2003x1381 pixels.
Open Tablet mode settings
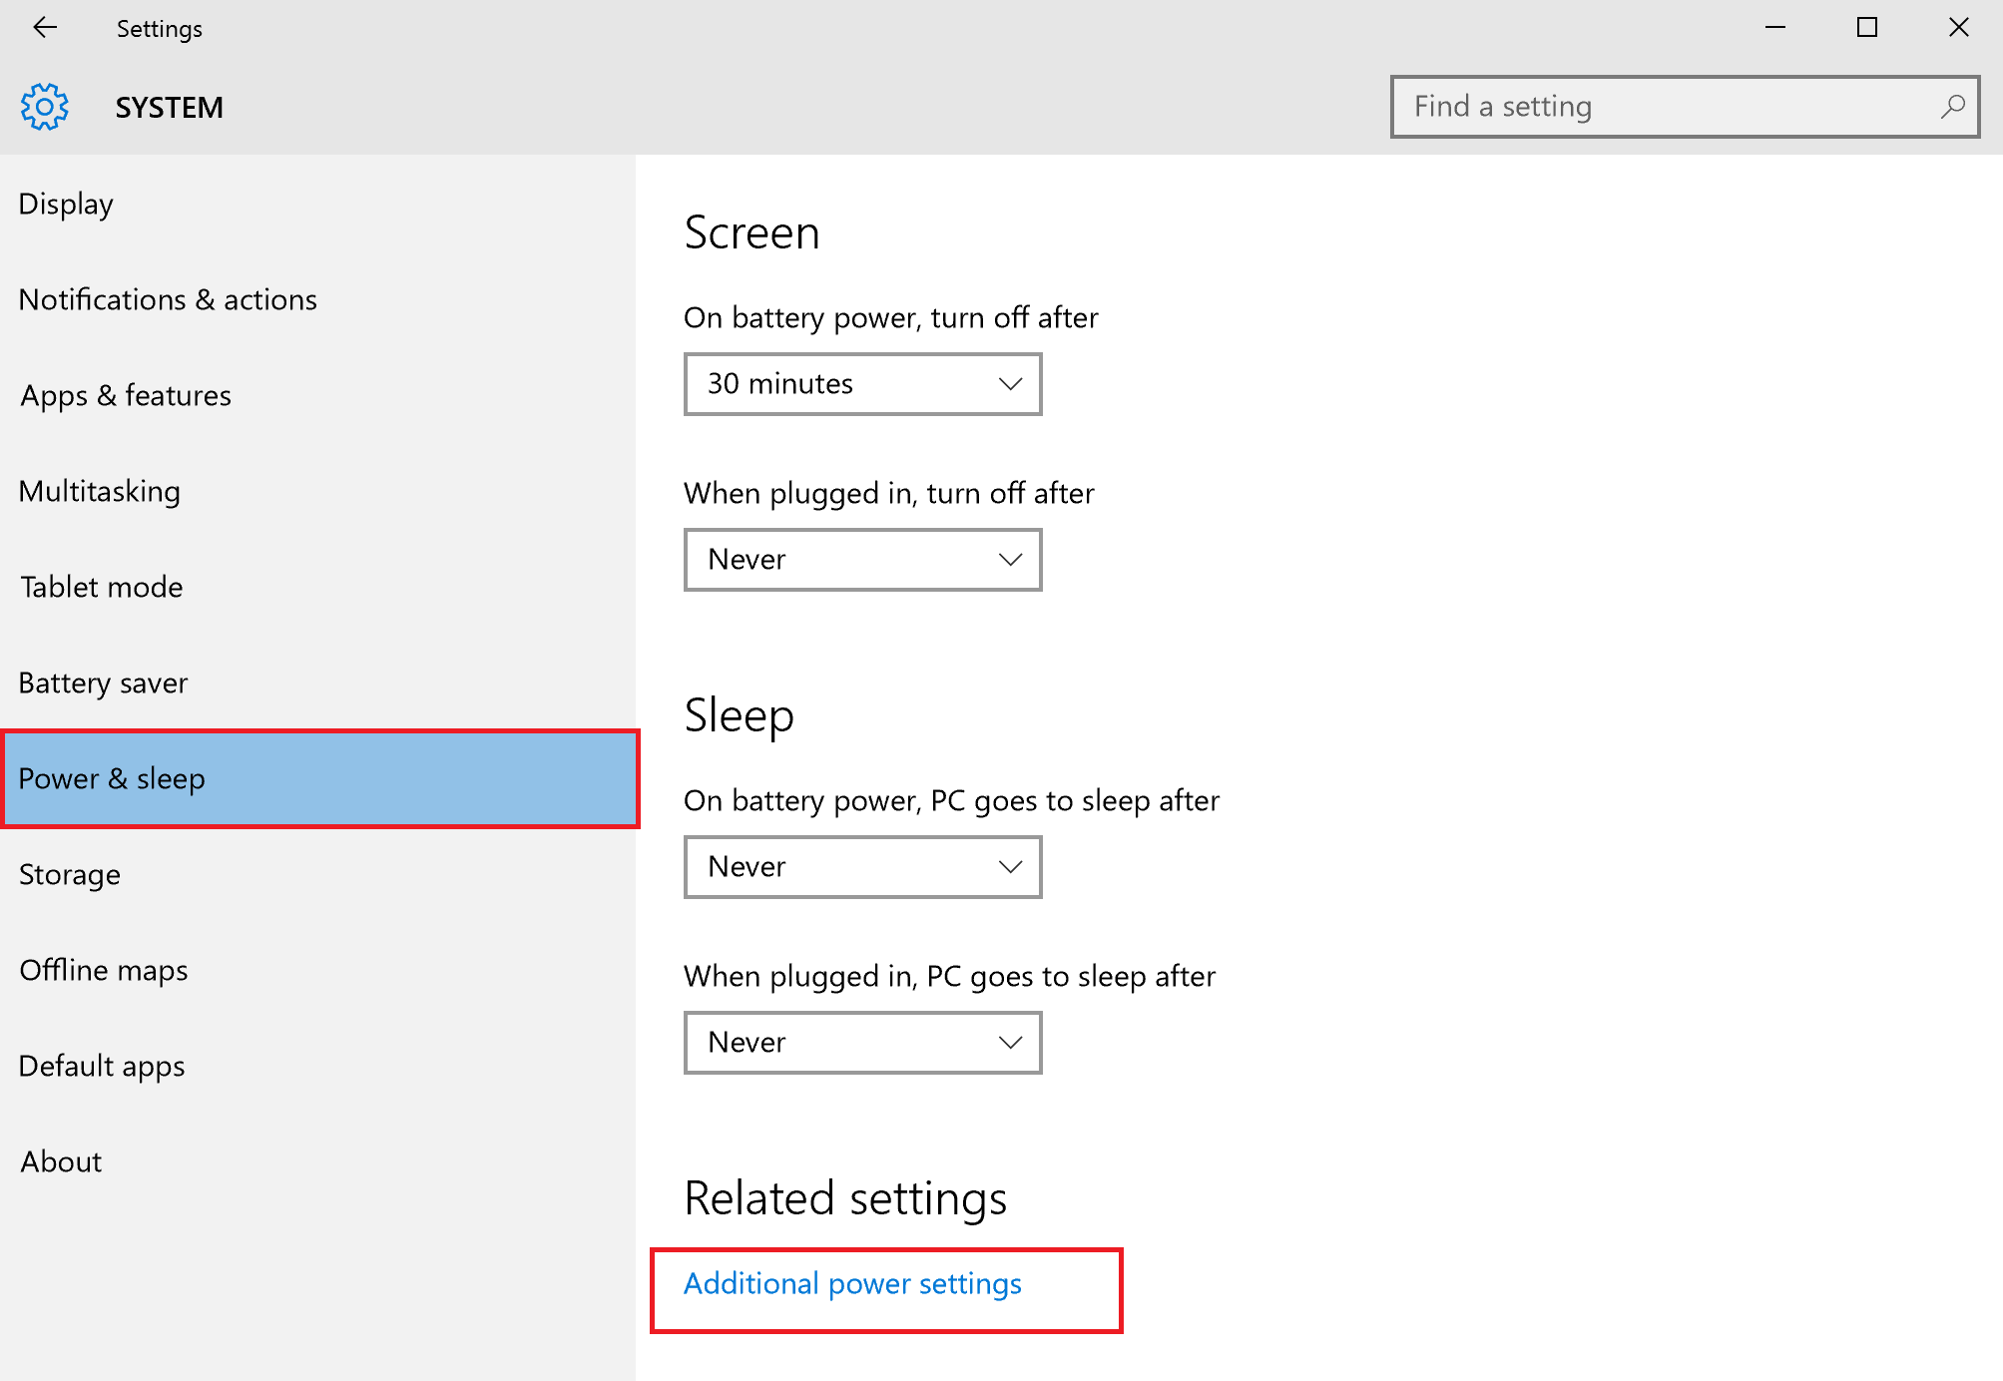click(x=101, y=587)
